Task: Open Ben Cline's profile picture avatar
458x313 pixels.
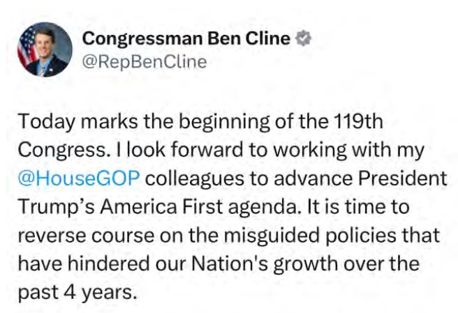Action: [45, 49]
